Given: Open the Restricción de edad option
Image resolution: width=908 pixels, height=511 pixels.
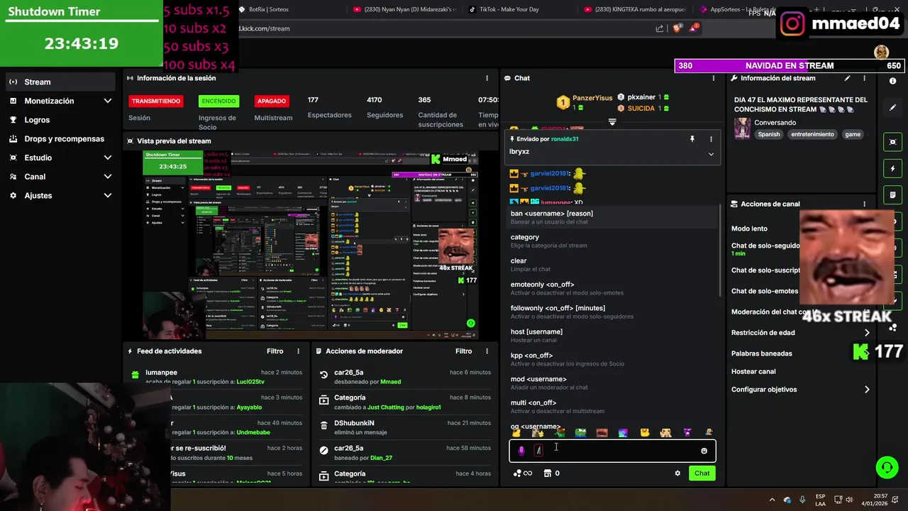Looking at the screenshot, I should click(801, 333).
